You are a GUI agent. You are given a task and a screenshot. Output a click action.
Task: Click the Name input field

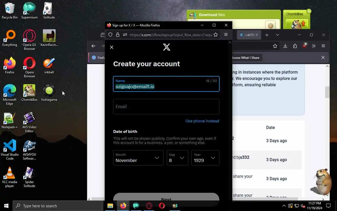click(x=166, y=84)
